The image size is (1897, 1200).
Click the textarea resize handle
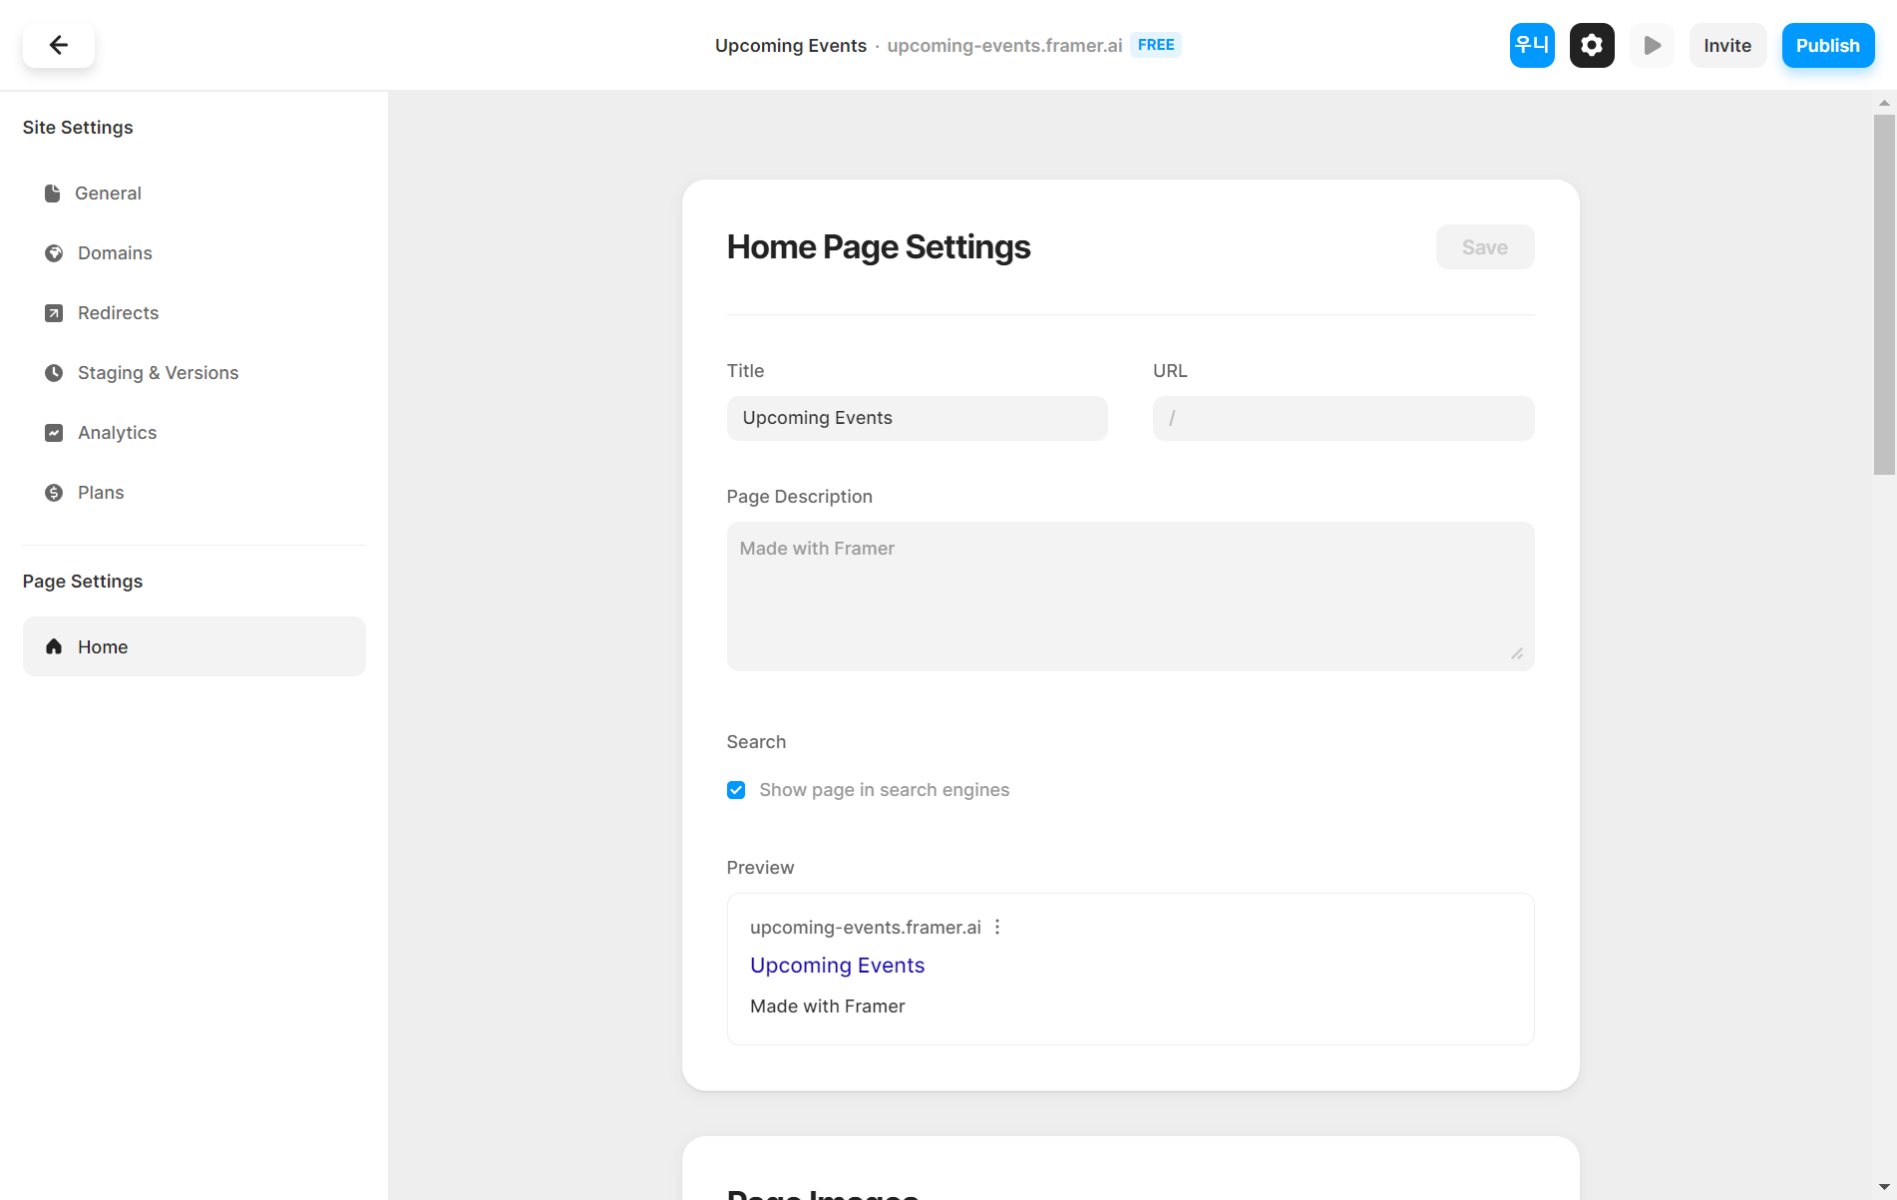coord(1517,653)
